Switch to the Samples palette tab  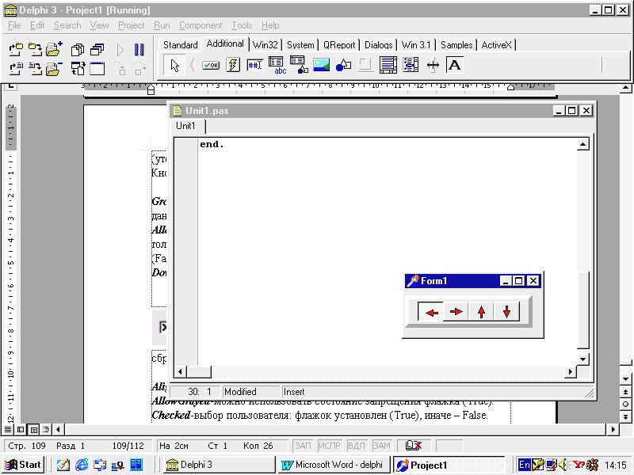(x=456, y=45)
